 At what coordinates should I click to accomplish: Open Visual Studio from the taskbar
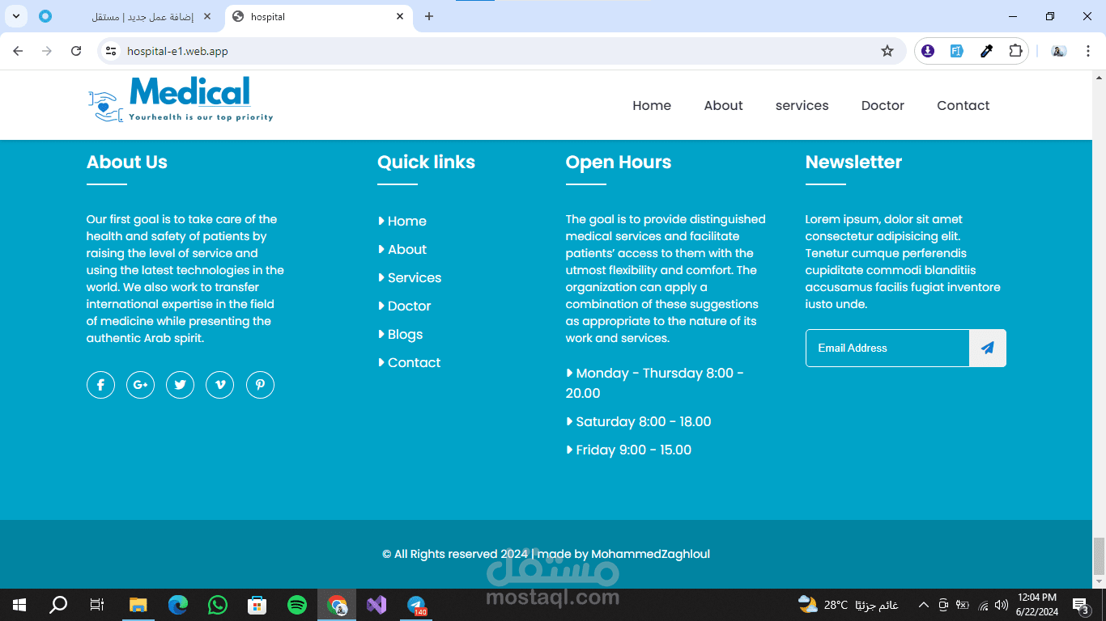(376, 605)
